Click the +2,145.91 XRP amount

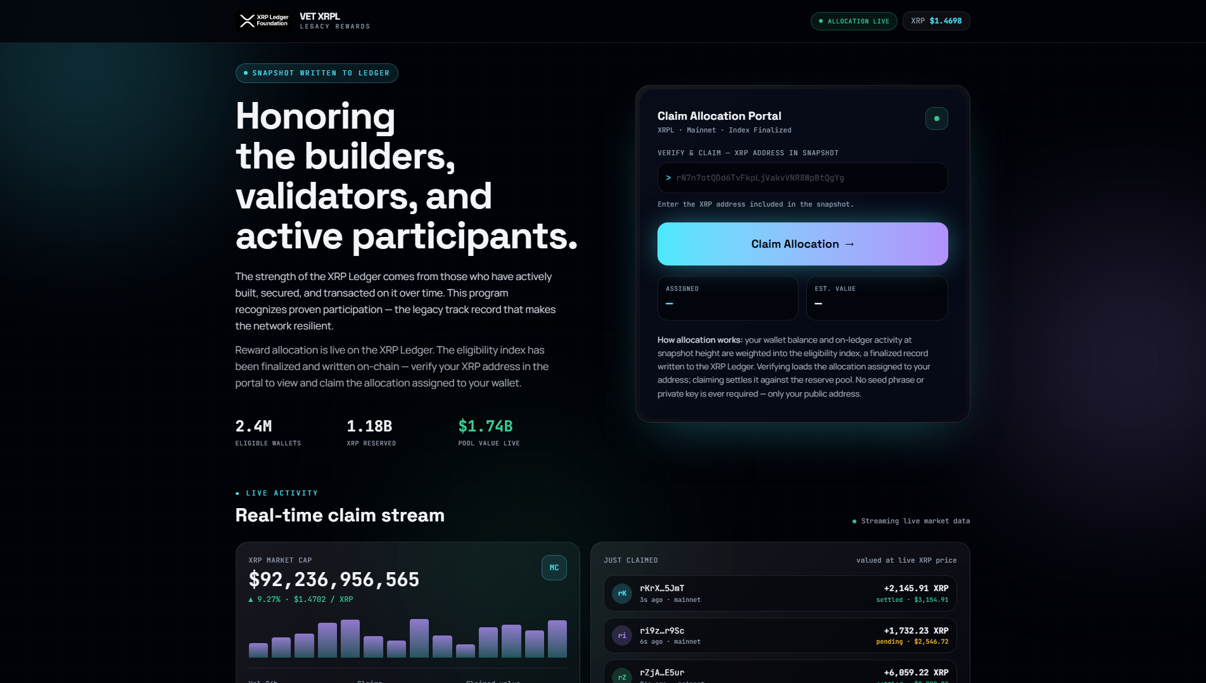[916, 589]
